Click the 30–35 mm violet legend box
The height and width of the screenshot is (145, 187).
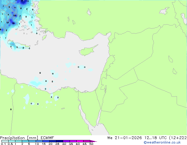tap(66, 141)
